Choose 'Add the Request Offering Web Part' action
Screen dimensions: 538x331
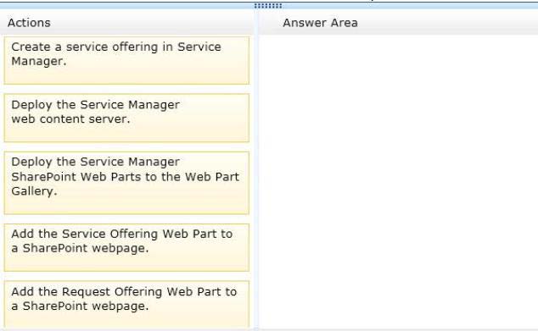click(x=126, y=305)
